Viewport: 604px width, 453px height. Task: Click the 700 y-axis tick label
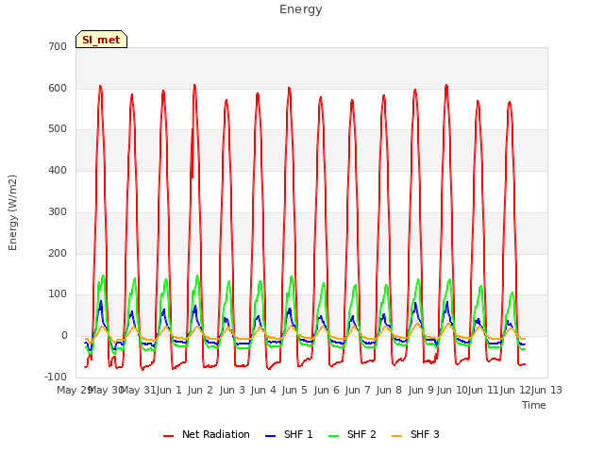(x=58, y=46)
